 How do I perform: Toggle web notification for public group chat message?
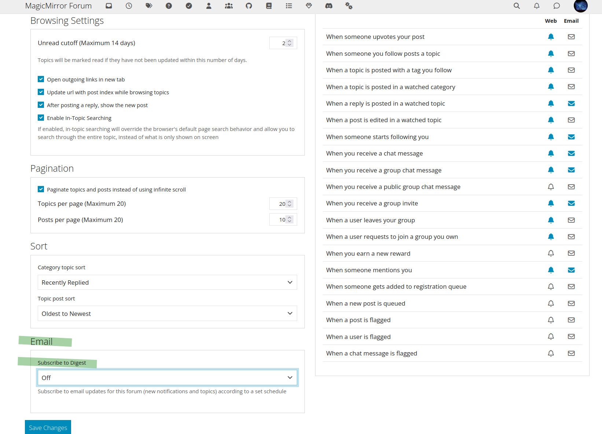click(551, 187)
